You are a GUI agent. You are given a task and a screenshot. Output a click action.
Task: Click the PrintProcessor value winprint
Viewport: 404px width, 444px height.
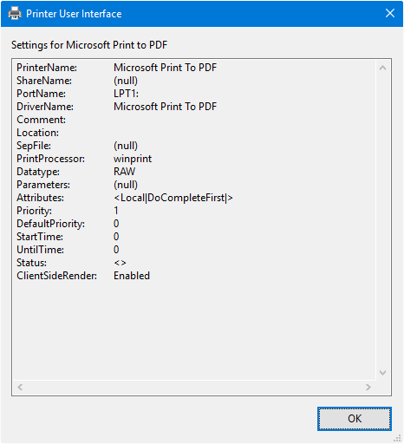pos(133,159)
